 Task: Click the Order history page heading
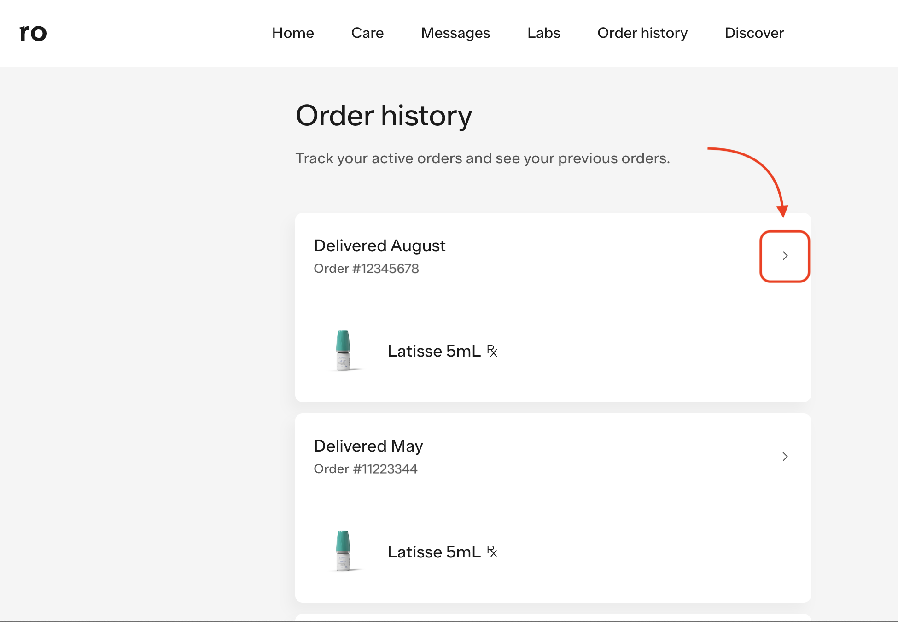pos(384,115)
